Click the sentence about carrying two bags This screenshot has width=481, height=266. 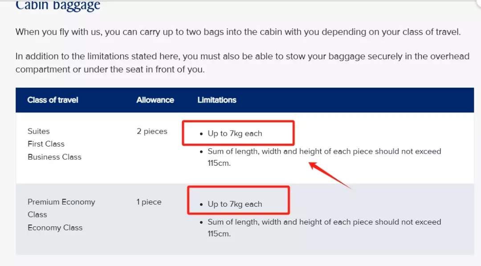click(238, 32)
